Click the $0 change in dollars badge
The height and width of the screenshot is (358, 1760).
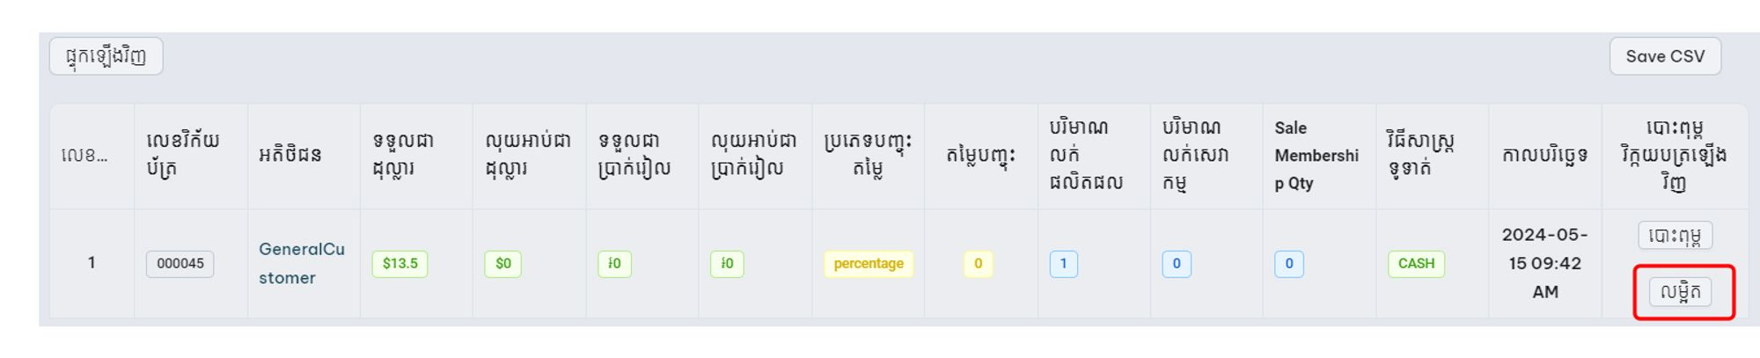pos(502,264)
